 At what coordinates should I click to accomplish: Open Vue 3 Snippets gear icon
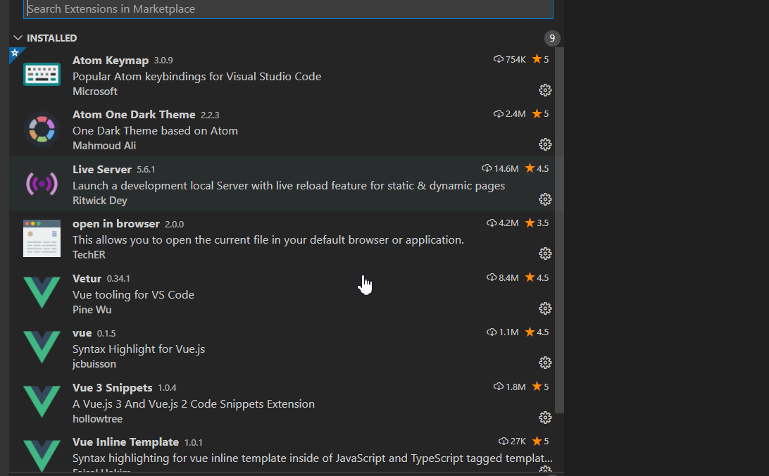[x=545, y=418]
